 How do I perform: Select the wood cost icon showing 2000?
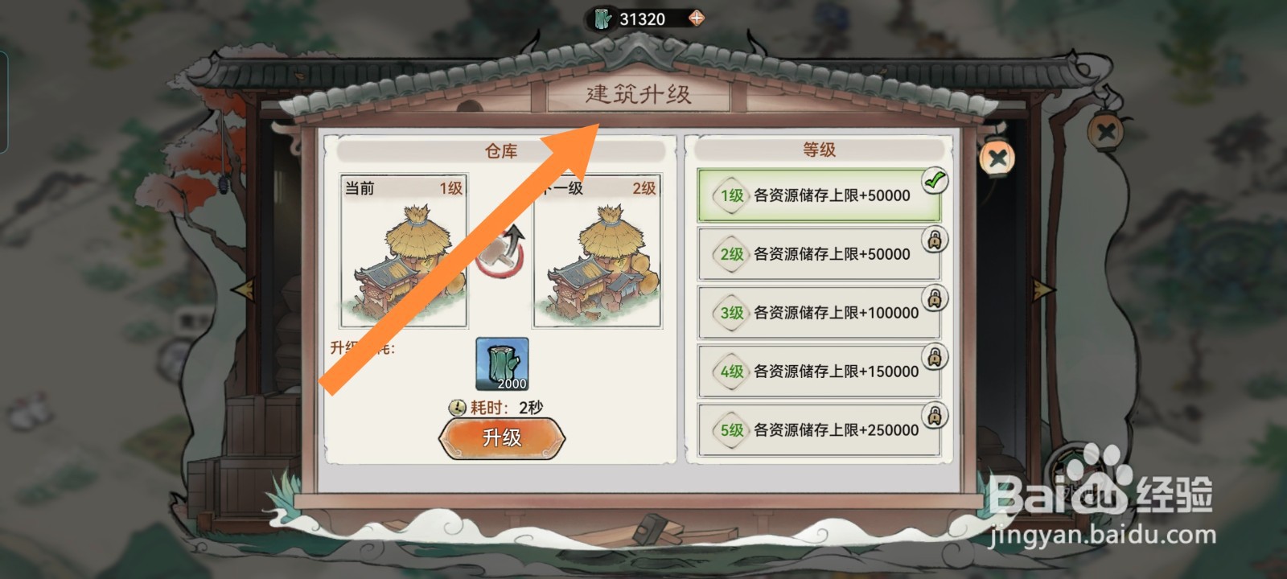pos(503,364)
